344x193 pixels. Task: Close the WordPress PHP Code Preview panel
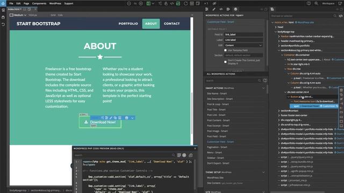click(x=195, y=149)
